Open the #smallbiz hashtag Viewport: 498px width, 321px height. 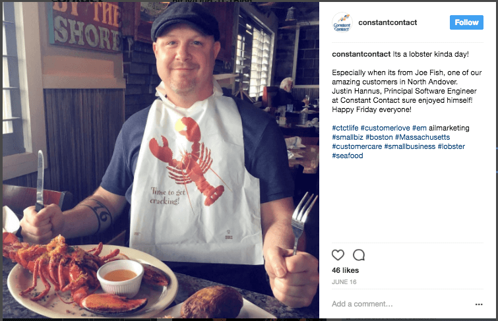(x=348, y=137)
